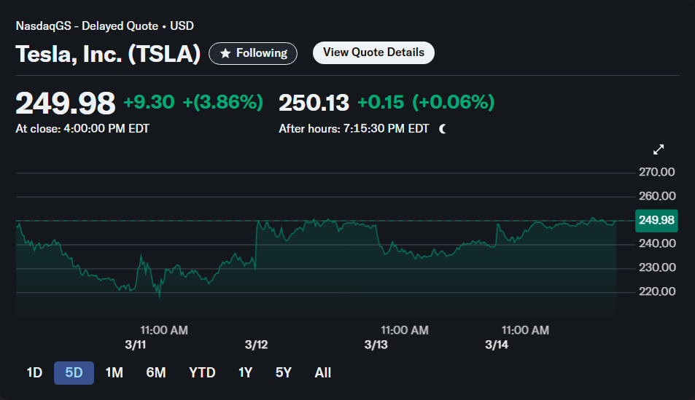Click the after-hours price 250.13
Screen dimensions: 695x400
314,103
